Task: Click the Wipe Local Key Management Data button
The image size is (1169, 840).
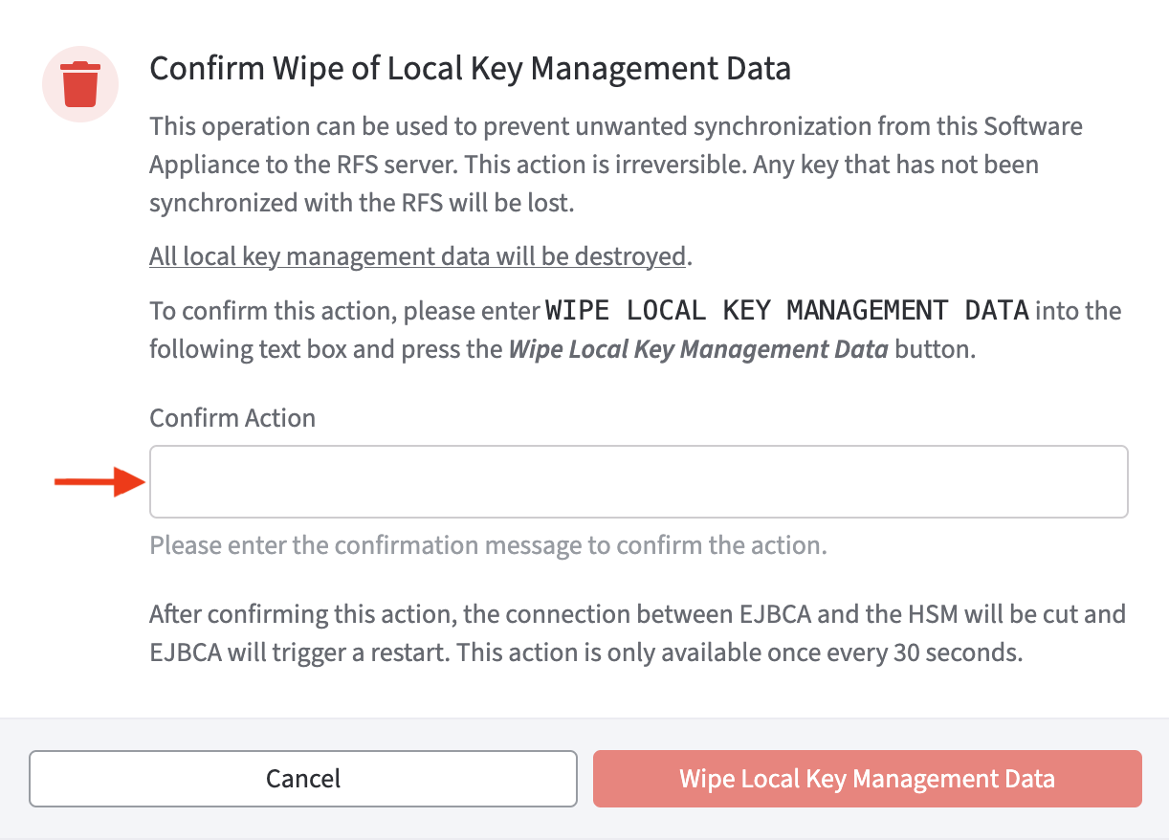Action: click(867, 779)
